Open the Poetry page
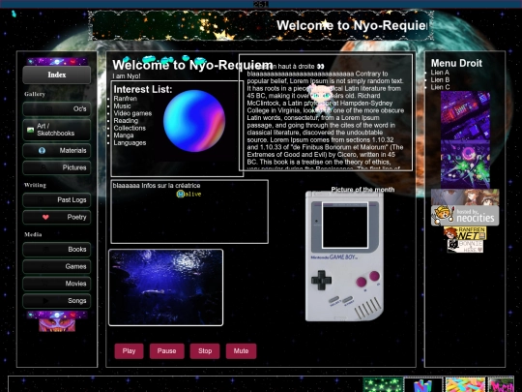Image resolution: width=522 pixels, height=392 pixels. coord(57,218)
